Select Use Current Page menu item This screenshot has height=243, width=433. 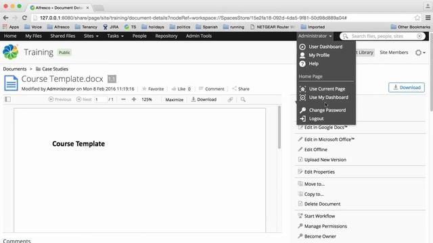[326, 89]
